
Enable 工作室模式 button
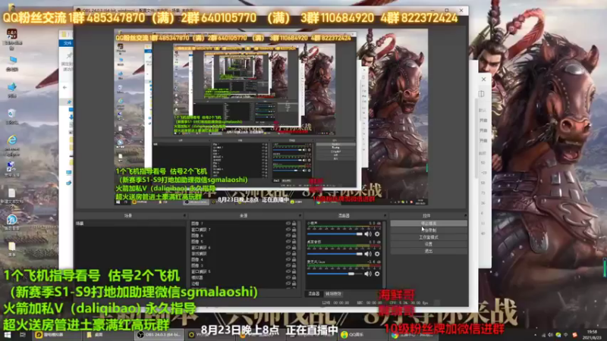pyautogui.click(x=429, y=237)
